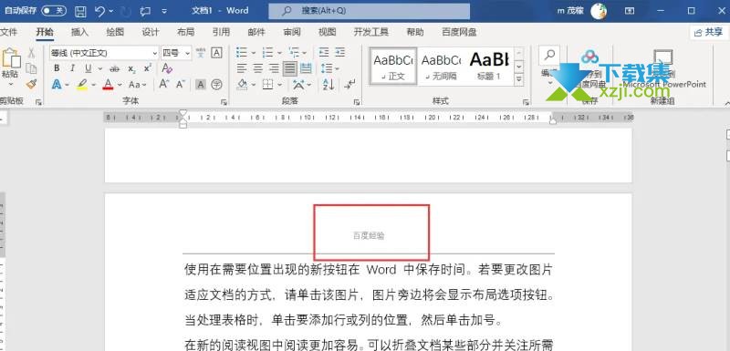Apply subscript formatting
Viewport: 730px width, 351px height.
131,68
